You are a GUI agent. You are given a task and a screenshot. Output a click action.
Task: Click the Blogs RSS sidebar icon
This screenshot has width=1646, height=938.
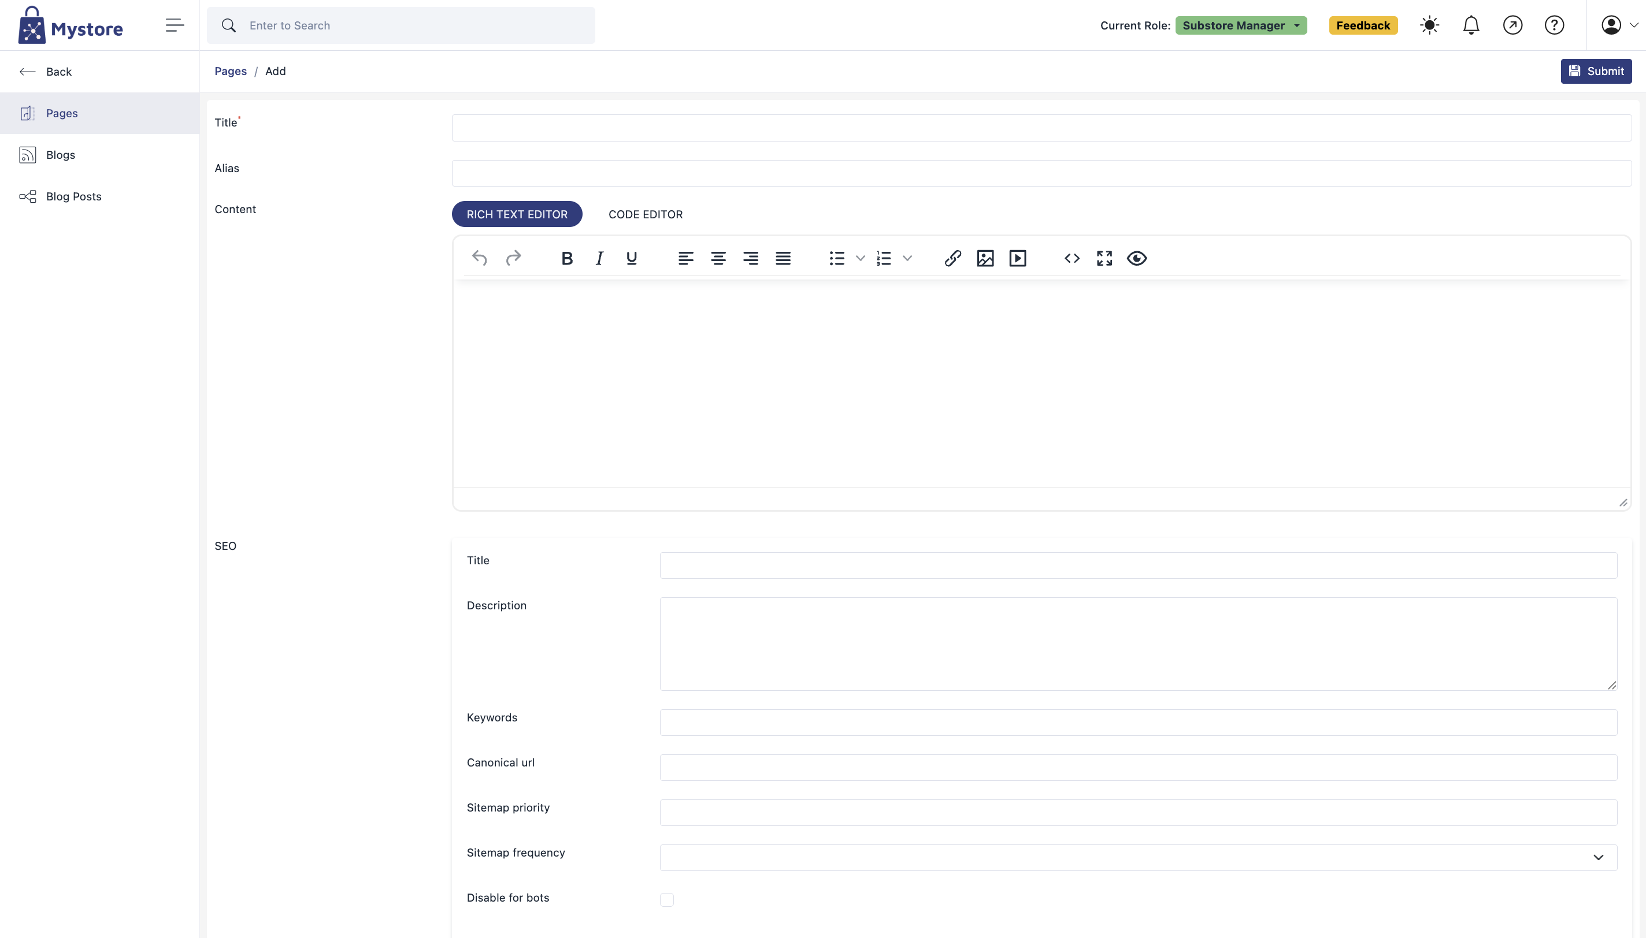coord(27,155)
